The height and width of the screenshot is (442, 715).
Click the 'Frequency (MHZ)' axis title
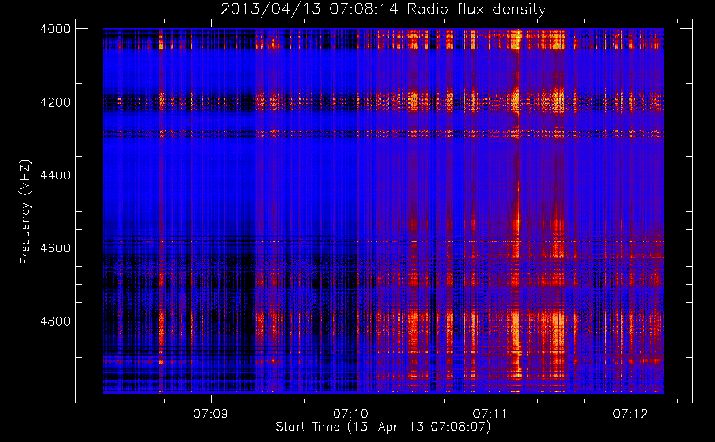click(x=25, y=212)
